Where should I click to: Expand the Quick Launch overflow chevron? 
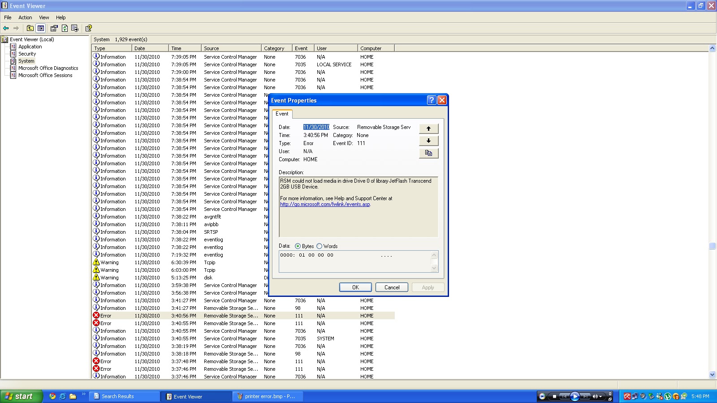[x=83, y=394]
